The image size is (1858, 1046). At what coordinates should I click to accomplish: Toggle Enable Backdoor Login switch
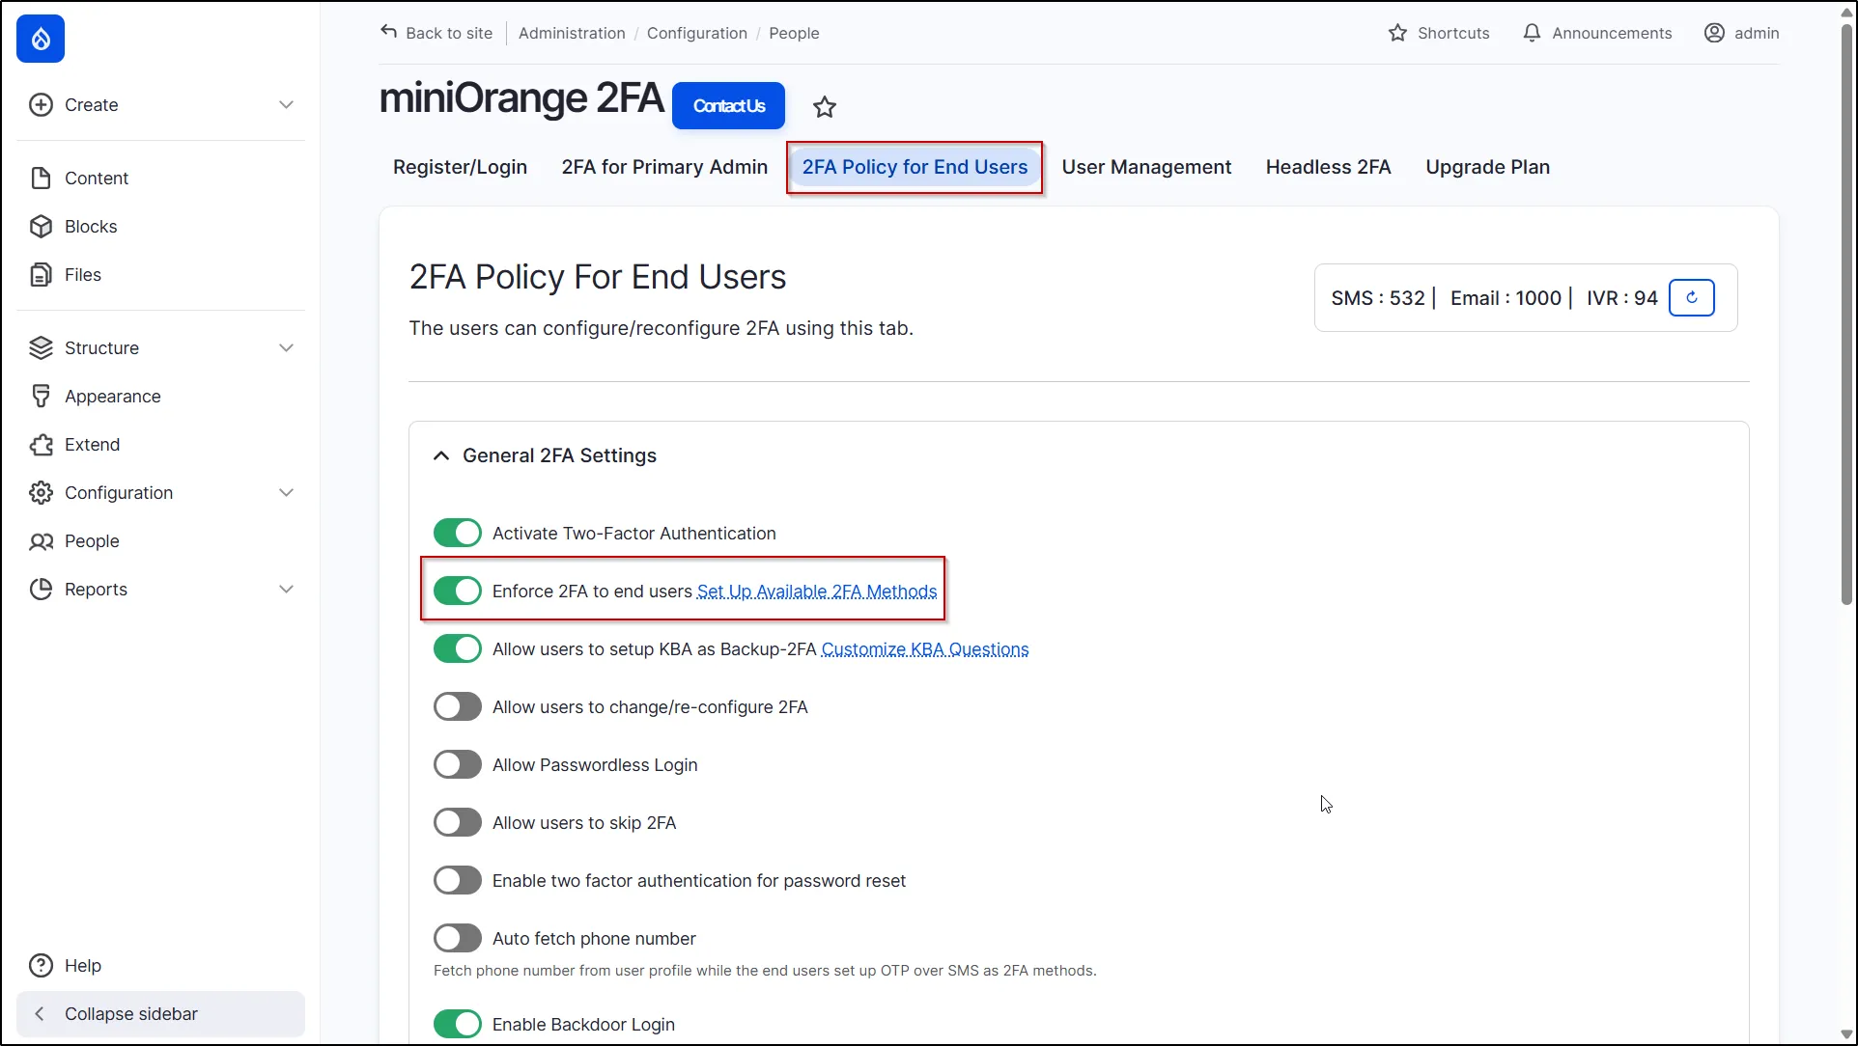[457, 1025]
